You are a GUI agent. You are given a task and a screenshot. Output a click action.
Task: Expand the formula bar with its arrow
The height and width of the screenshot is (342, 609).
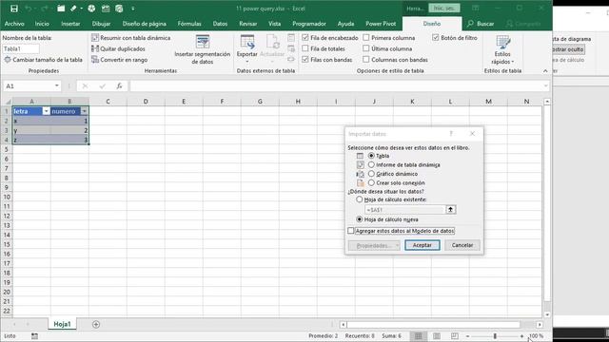pyautogui.click(x=545, y=86)
